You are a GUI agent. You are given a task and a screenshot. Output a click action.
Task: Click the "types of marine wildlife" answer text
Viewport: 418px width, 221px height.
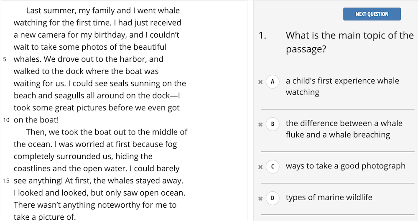click(x=329, y=197)
